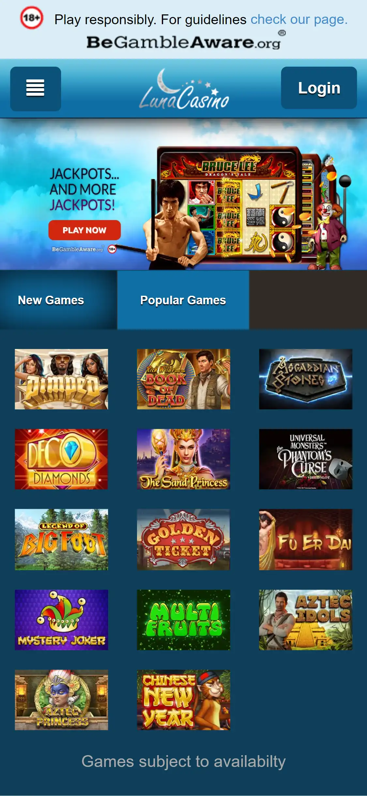The height and width of the screenshot is (796, 367).
Task: Play Deco Diamonds slot
Action: pos(61,459)
